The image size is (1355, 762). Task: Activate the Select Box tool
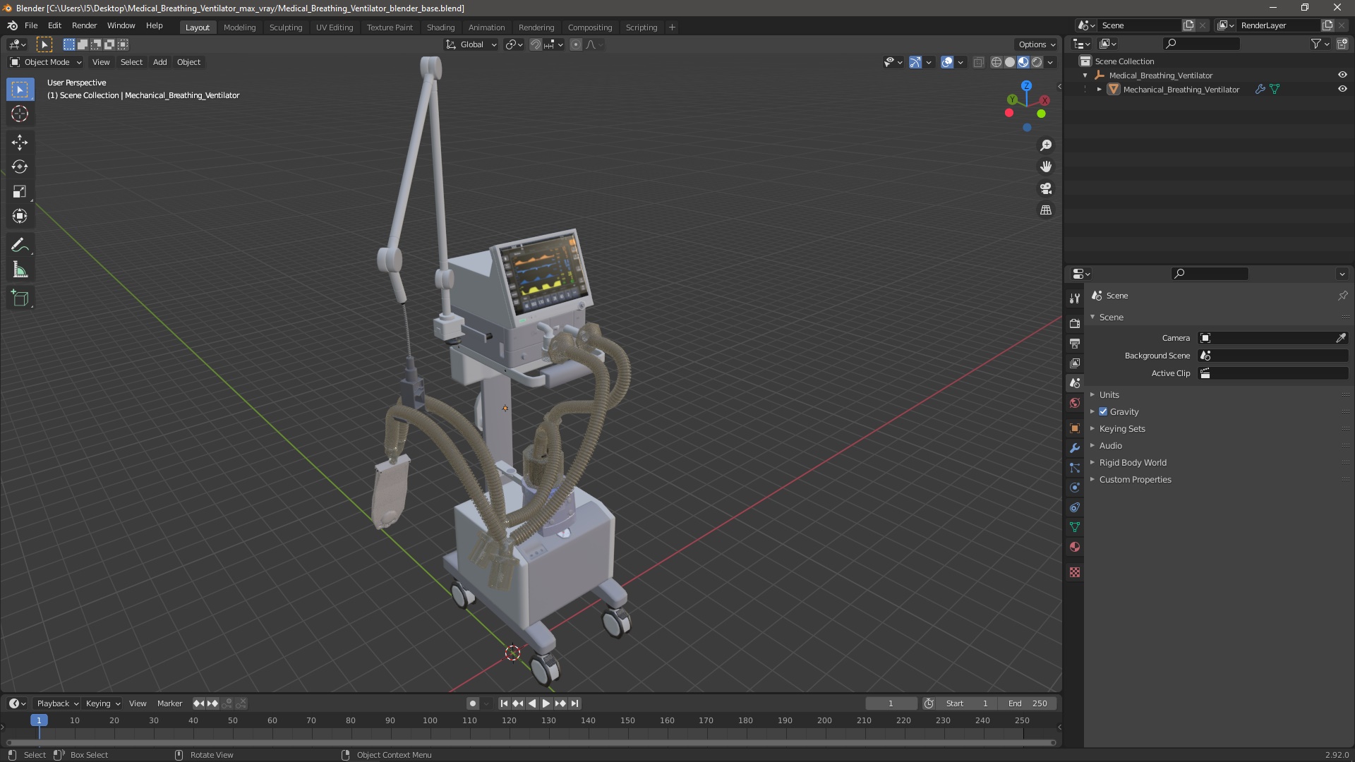tap(20, 90)
